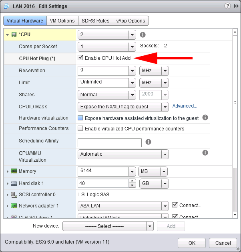
Task: Click the Hard disk 1 drive icon
Action: 14,183
